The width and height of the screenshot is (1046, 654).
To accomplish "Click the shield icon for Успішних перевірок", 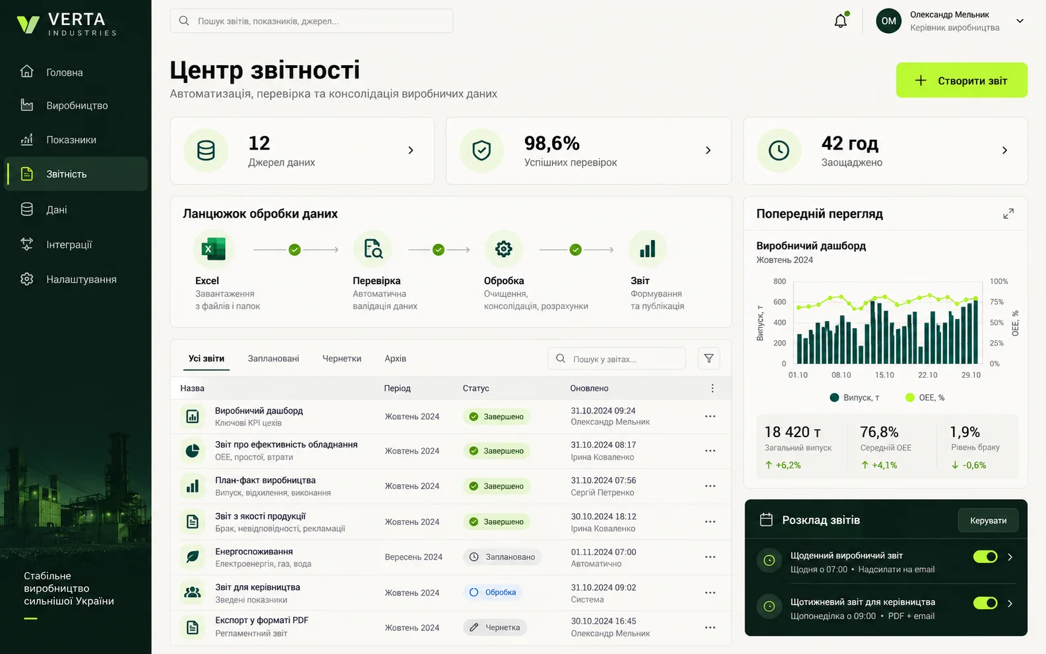I will tap(482, 151).
